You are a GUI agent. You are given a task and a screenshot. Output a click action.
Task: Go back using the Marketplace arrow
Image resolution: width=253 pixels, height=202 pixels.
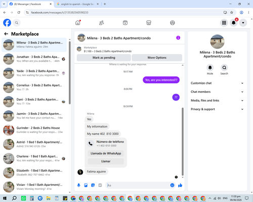(6, 34)
